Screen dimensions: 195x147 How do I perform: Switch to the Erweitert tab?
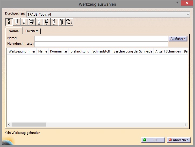point(32,31)
